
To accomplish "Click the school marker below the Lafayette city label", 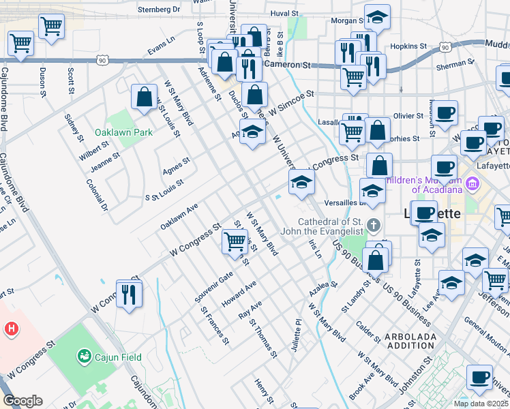I will point(432,236).
